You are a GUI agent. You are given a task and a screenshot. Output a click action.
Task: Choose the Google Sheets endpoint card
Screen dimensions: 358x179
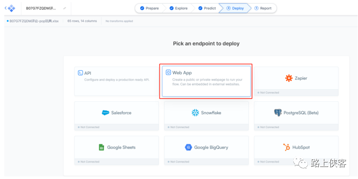pyautogui.click(x=117, y=151)
